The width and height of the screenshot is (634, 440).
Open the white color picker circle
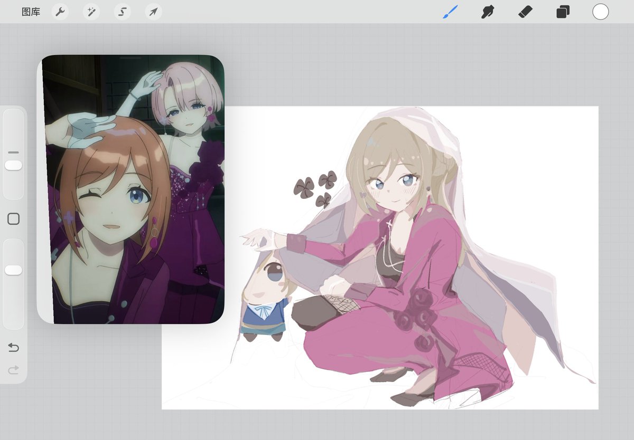601,12
